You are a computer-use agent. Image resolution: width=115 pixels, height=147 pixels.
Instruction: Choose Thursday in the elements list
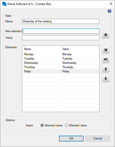coord(60,67)
